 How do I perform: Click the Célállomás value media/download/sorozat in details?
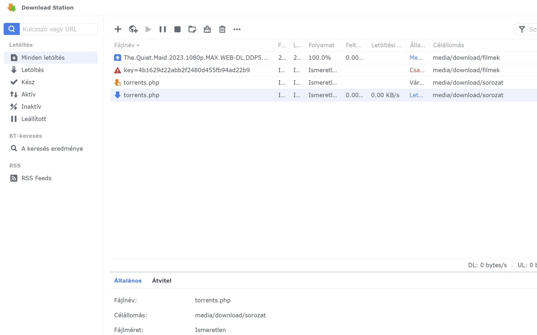pyautogui.click(x=230, y=315)
